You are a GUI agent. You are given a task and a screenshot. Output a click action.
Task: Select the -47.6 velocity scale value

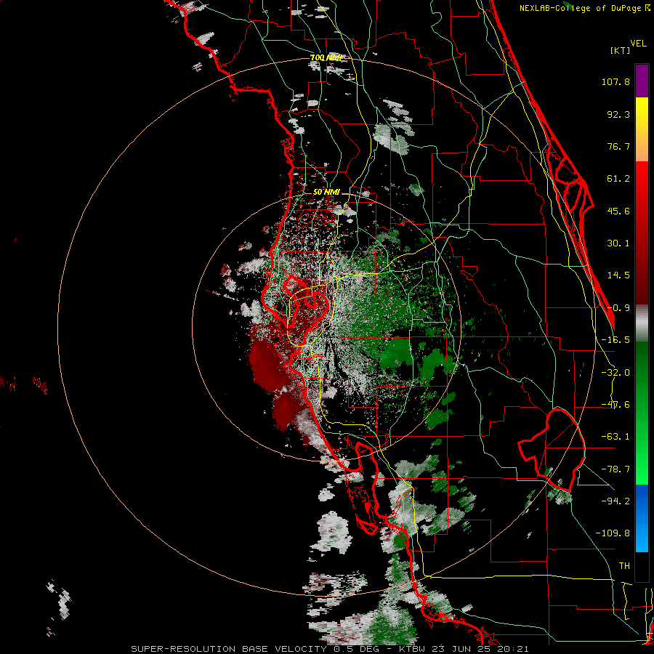615,405
